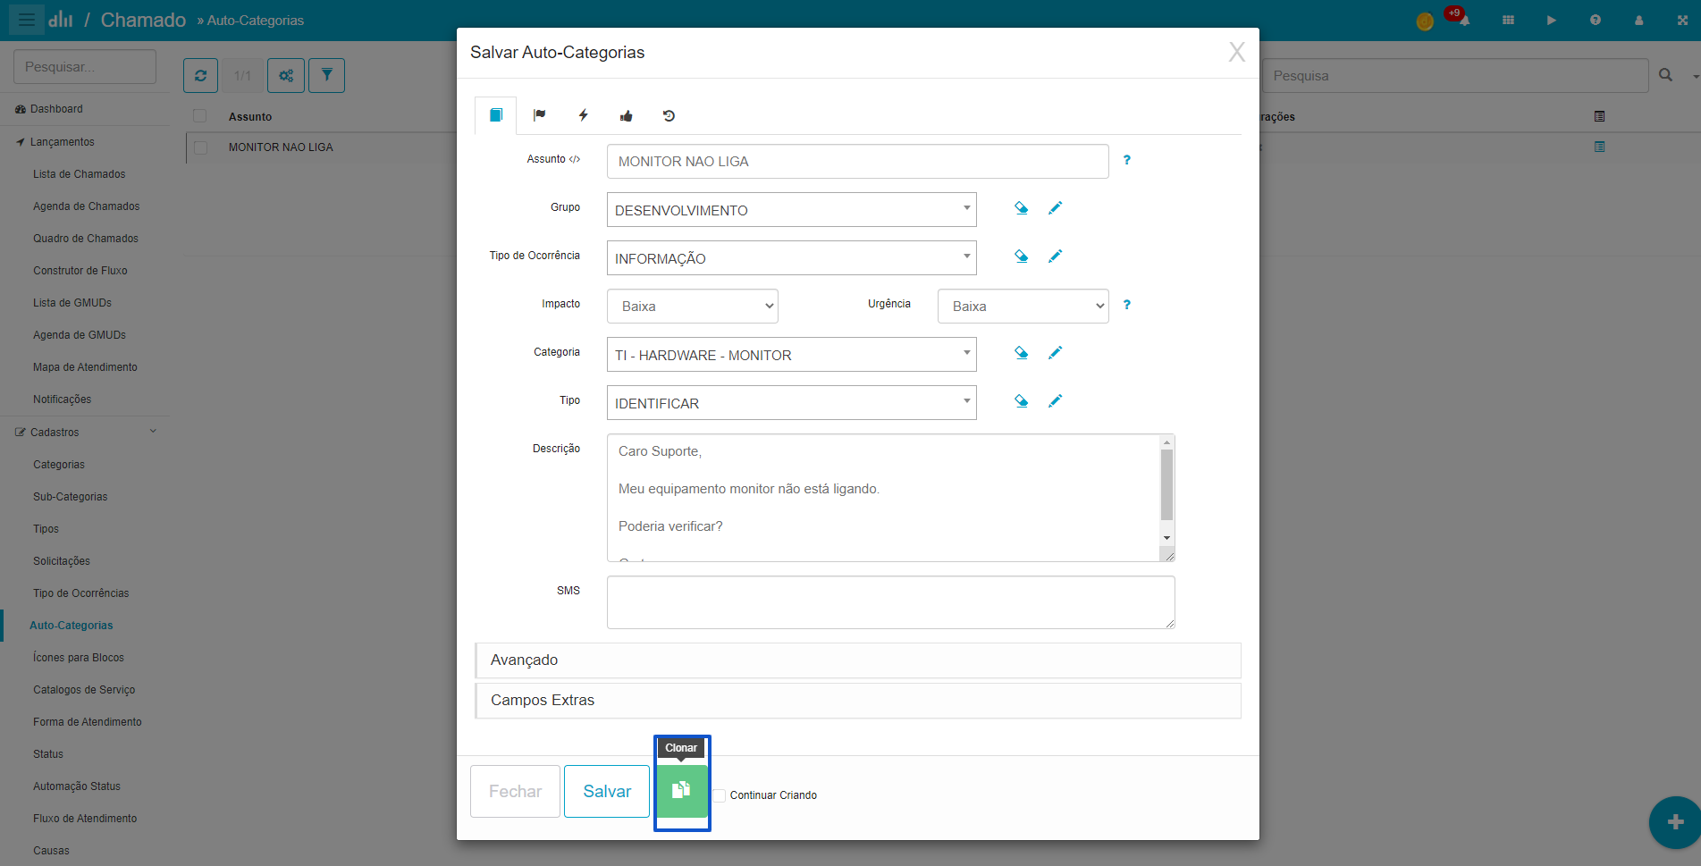
Task: Open the Grupo dropdown DESENVOLVIMENTO
Action: (791, 210)
